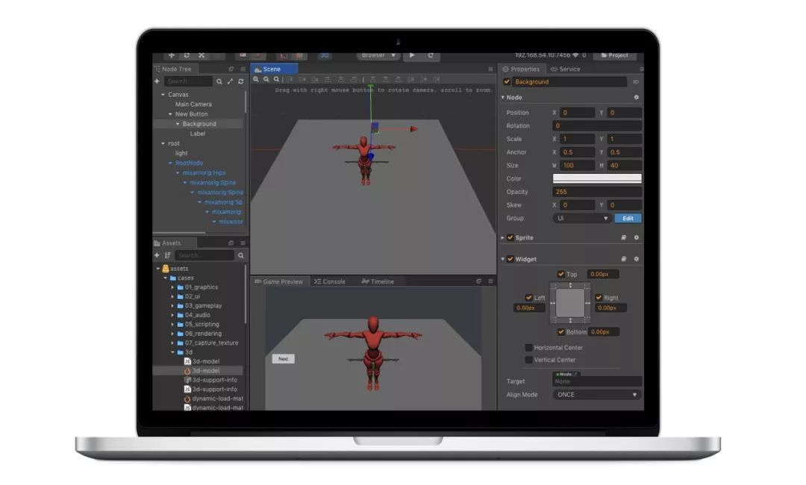Enable the Vertical Center checkbox
The image size is (806, 485).
point(528,360)
